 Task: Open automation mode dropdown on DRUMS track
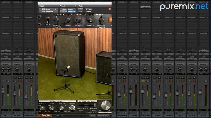pyautogui.click(x=134, y=59)
